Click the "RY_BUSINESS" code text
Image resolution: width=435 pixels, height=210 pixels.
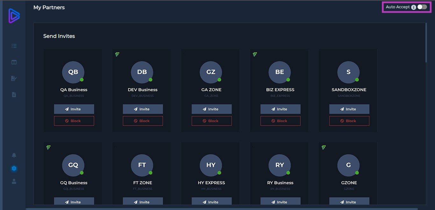280,189
